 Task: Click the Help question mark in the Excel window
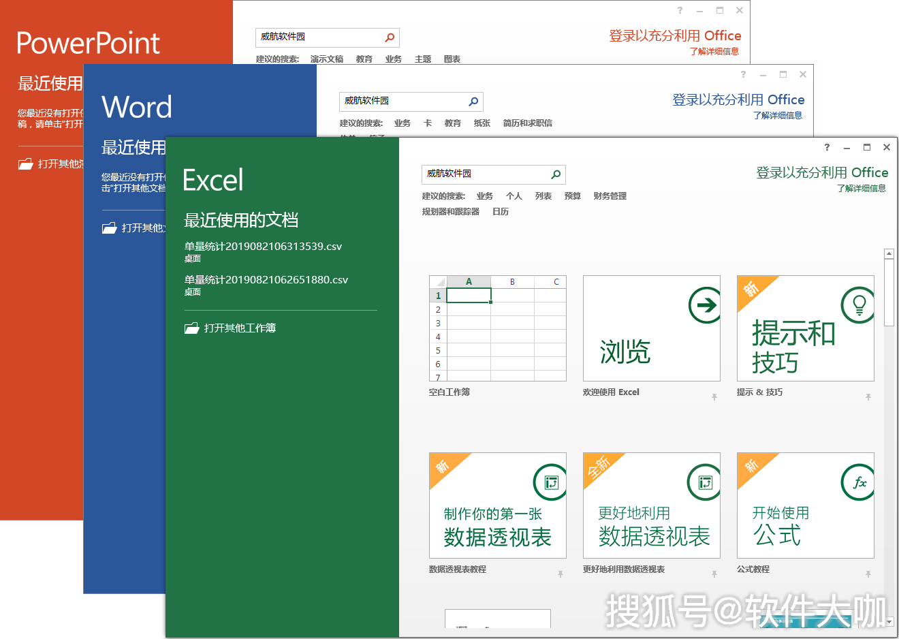(x=826, y=146)
